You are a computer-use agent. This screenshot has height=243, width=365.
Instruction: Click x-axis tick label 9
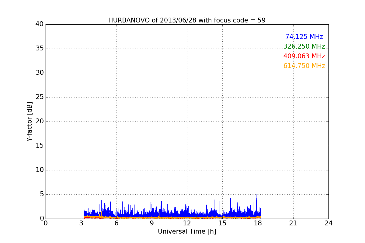(152, 223)
